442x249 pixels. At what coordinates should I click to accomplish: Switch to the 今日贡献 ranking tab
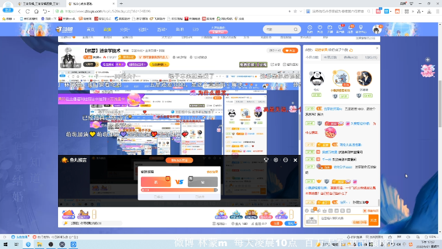coord(312,58)
